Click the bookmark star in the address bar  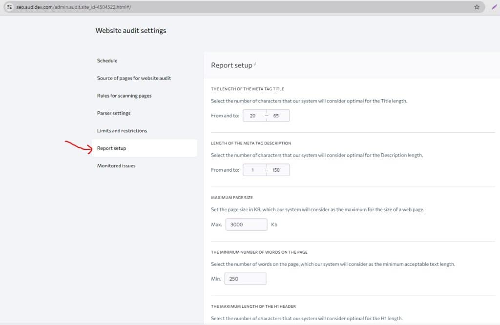tap(477, 7)
